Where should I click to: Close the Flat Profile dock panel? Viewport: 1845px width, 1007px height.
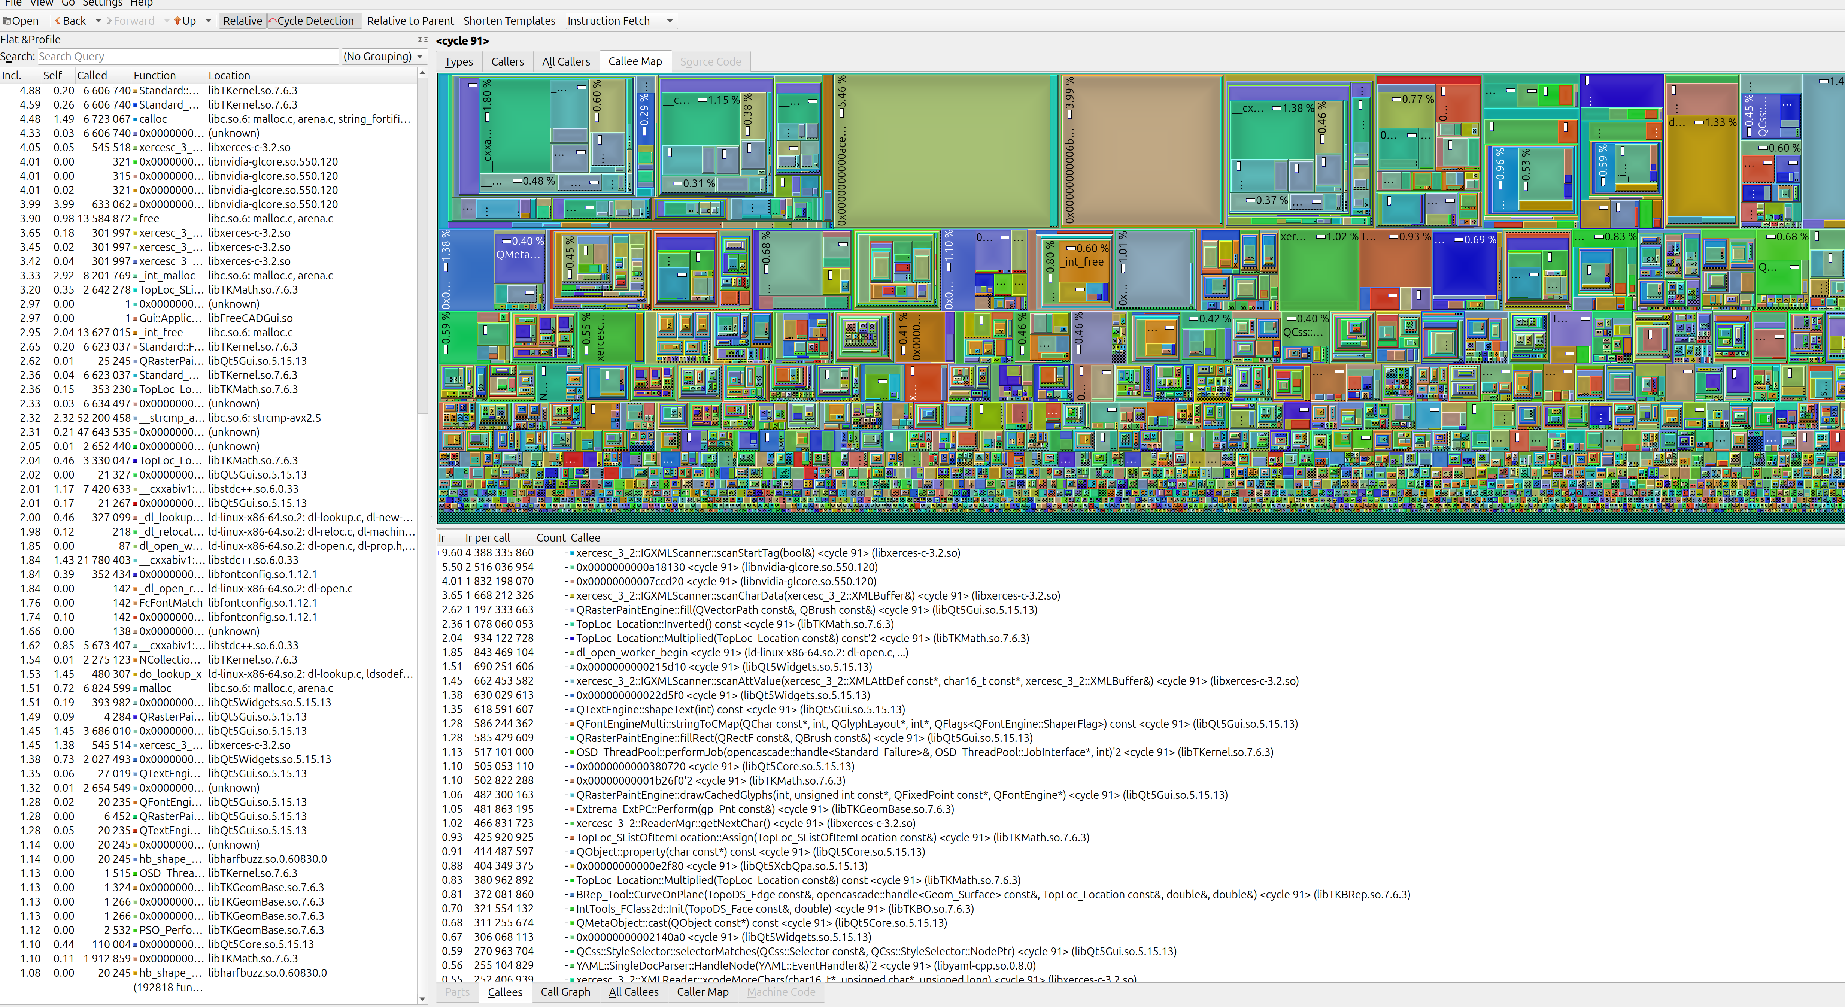point(425,39)
